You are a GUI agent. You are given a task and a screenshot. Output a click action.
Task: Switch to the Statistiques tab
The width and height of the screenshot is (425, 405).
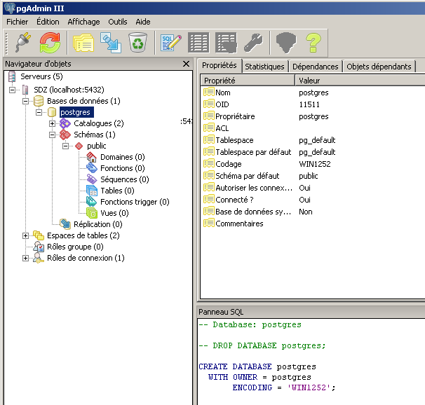coord(264,66)
